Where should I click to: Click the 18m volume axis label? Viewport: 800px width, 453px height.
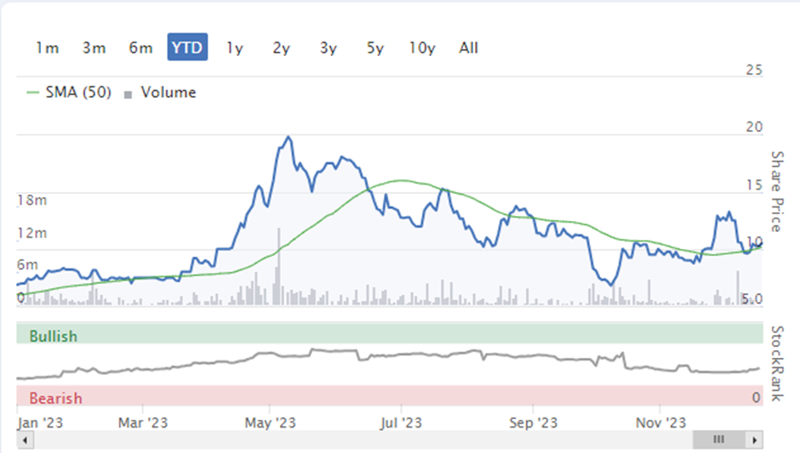(x=32, y=201)
